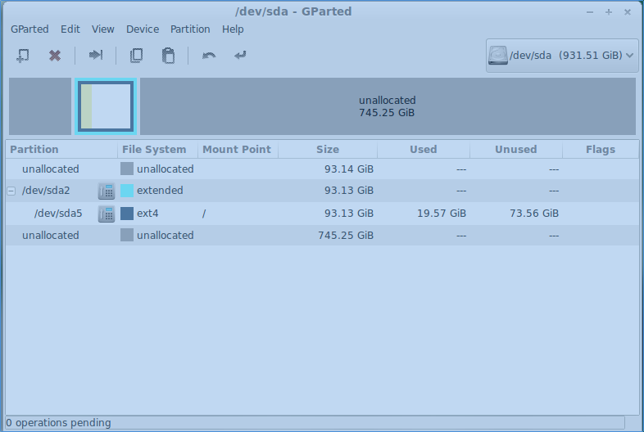Click the 93.13 GiB size of /dev/sda5
Image resolution: width=644 pixels, height=432 pixels.
click(349, 214)
